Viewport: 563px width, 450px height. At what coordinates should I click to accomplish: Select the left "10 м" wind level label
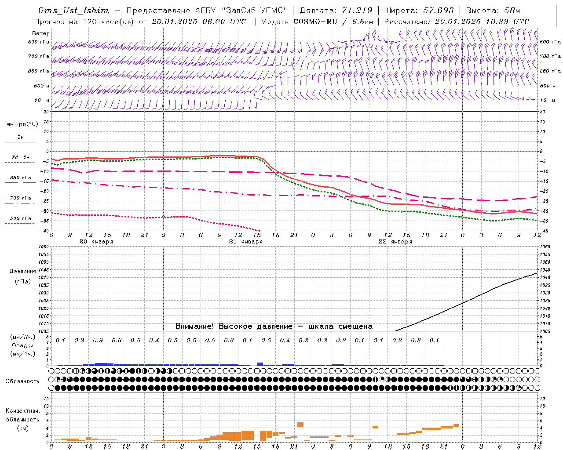pyautogui.click(x=42, y=100)
